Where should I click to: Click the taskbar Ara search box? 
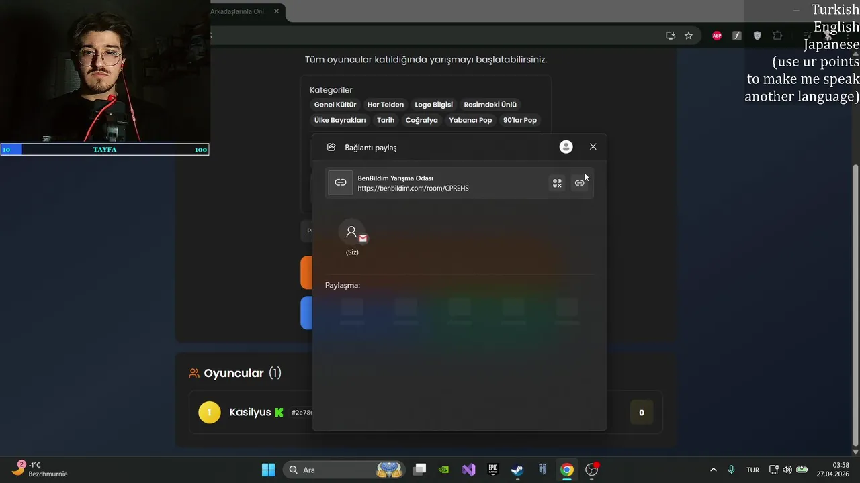pos(345,470)
